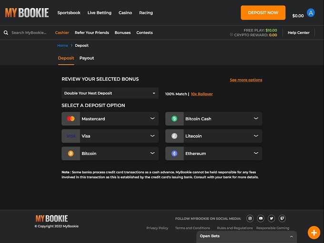
Task: Open MyBookie Instagram page
Action: click(x=250, y=218)
